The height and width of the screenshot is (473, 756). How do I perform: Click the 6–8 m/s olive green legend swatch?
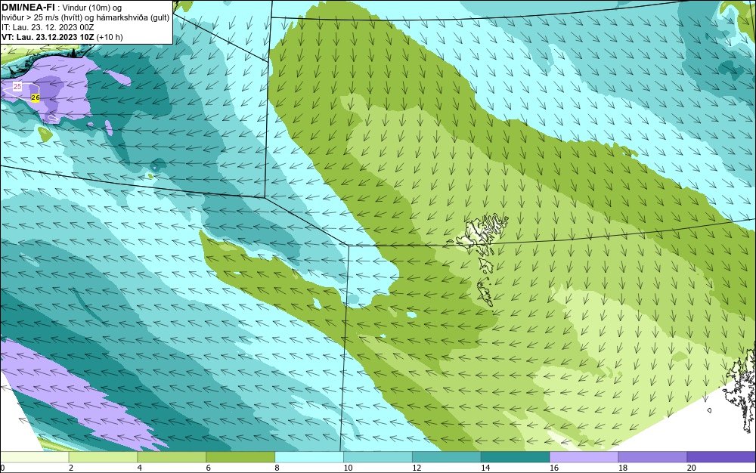(240, 456)
